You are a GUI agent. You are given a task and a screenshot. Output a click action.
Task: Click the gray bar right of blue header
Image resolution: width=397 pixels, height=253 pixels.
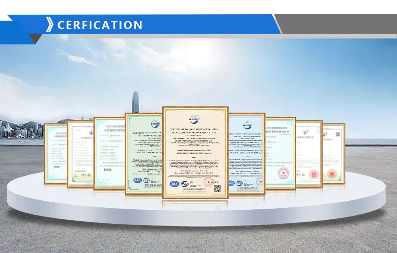click(337, 25)
